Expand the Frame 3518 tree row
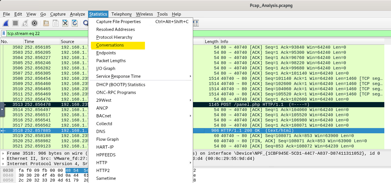 (3, 153)
